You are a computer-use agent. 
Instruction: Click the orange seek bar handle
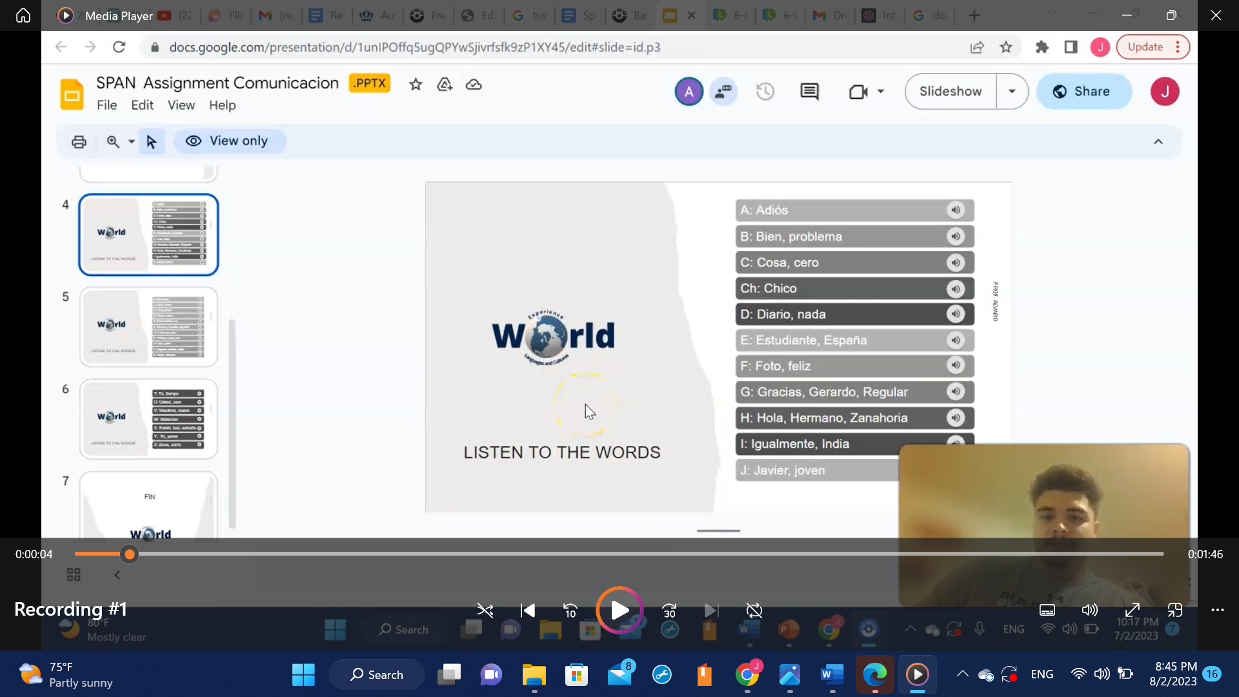tap(130, 554)
